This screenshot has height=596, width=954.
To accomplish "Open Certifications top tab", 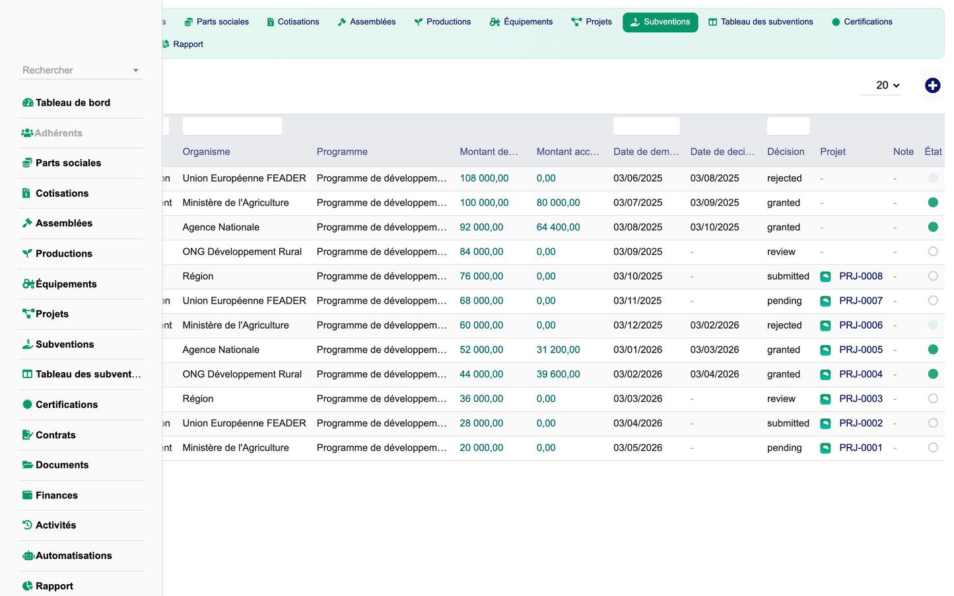I will 862,22.
